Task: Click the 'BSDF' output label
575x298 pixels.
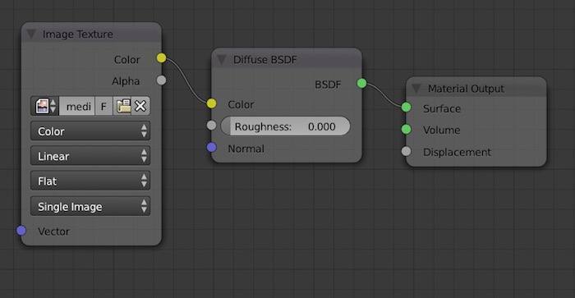Action: point(328,85)
